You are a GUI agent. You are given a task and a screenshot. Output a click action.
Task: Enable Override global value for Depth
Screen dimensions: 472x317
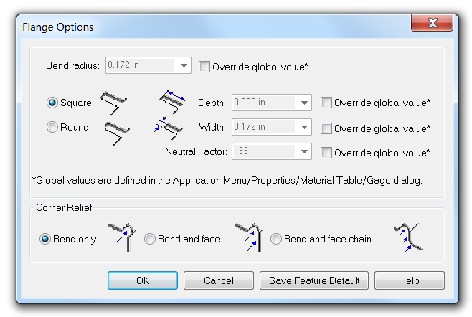point(326,103)
